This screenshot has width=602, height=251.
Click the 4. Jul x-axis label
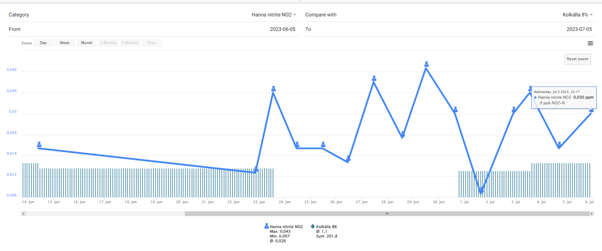click(541, 202)
